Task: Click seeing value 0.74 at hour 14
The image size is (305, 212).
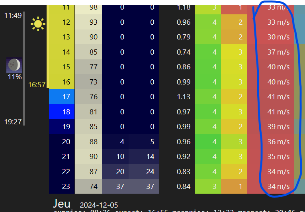Action: click(x=184, y=52)
